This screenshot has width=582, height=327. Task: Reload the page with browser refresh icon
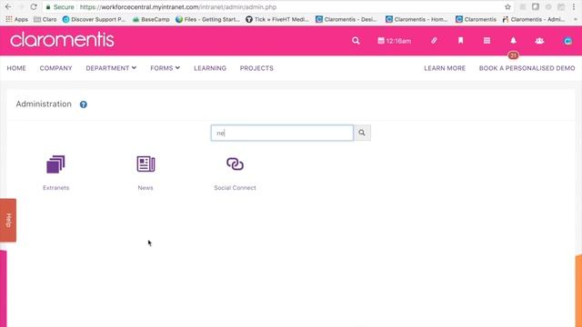pos(34,6)
